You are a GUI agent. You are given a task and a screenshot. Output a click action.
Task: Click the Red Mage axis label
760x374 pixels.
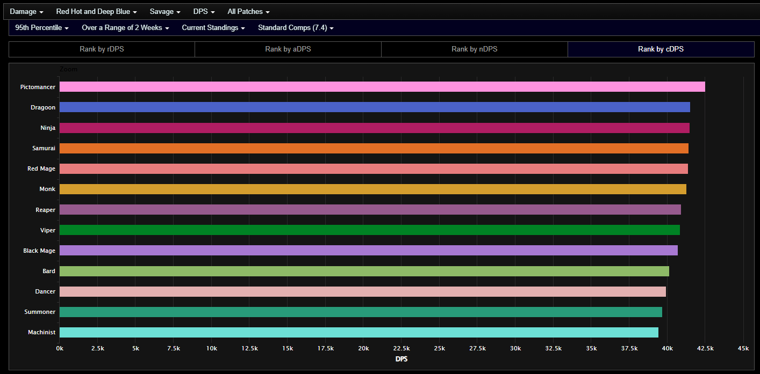[41, 168]
